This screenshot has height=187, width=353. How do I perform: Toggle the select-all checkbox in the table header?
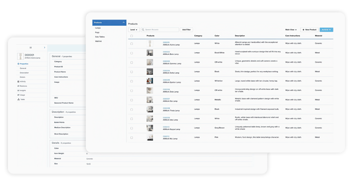click(x=132, y=36)
